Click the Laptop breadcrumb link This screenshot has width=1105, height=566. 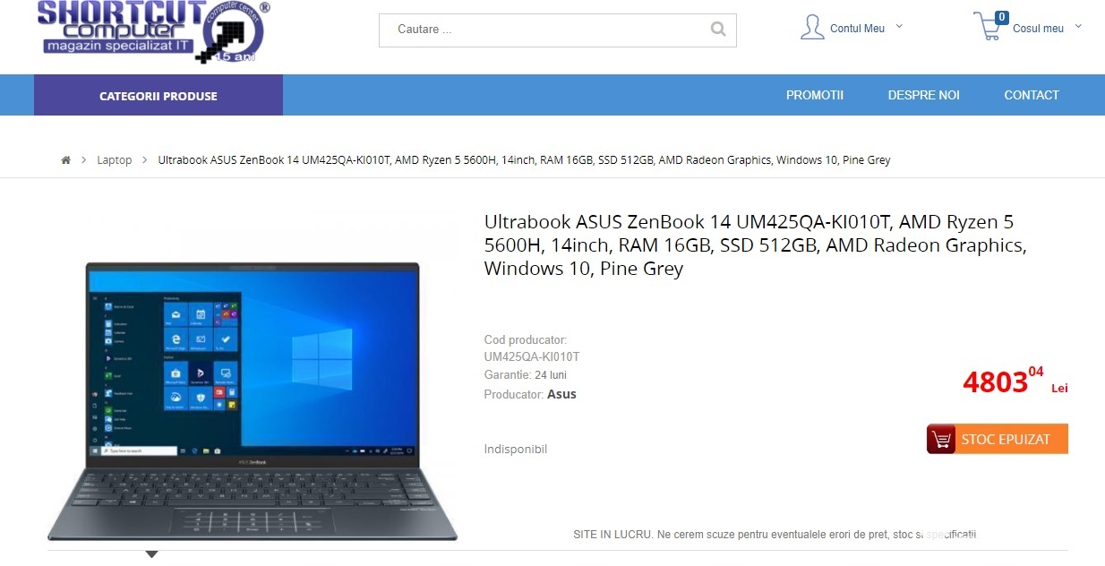115,160
